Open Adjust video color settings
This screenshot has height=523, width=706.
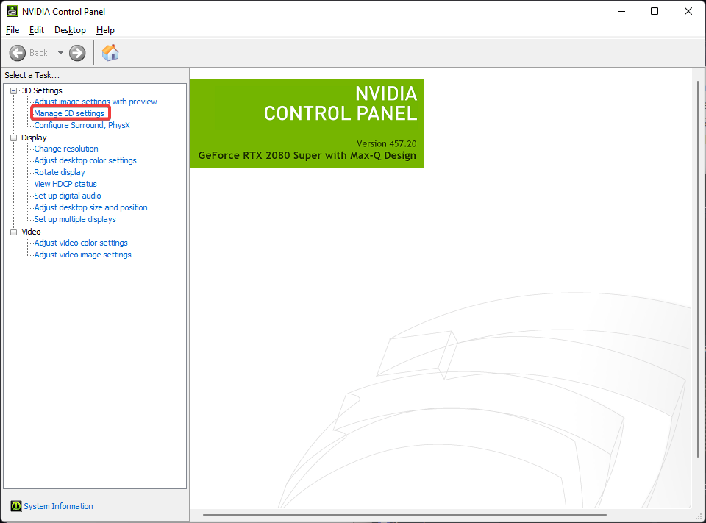point(81,243)
